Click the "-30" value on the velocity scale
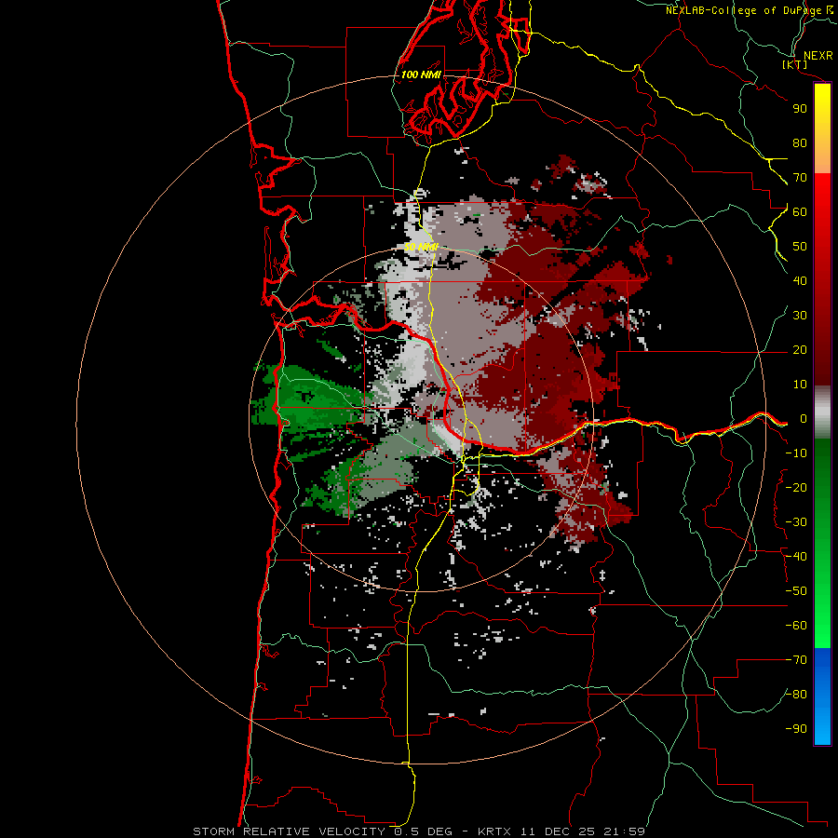Screen dimensions: 838x838 coord(796,522)
